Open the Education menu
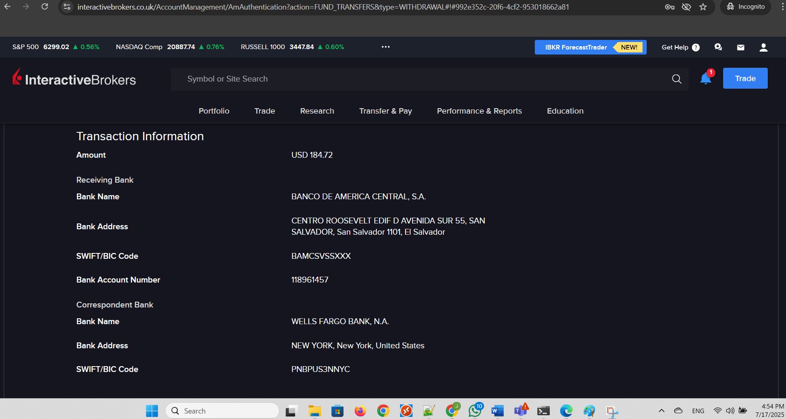Viewport: 786px width, 419px height. tap(565, 111)
